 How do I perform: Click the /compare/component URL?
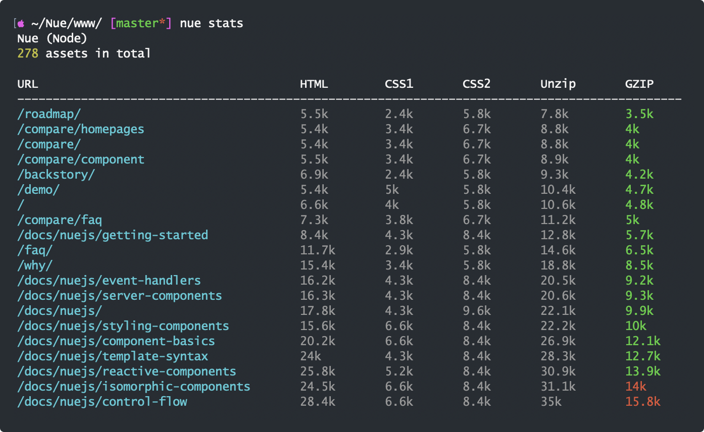coord(81,159)
